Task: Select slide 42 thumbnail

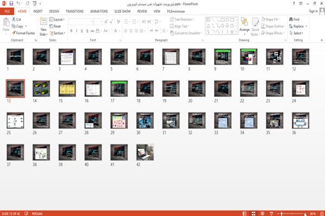Action: point(145,152)
